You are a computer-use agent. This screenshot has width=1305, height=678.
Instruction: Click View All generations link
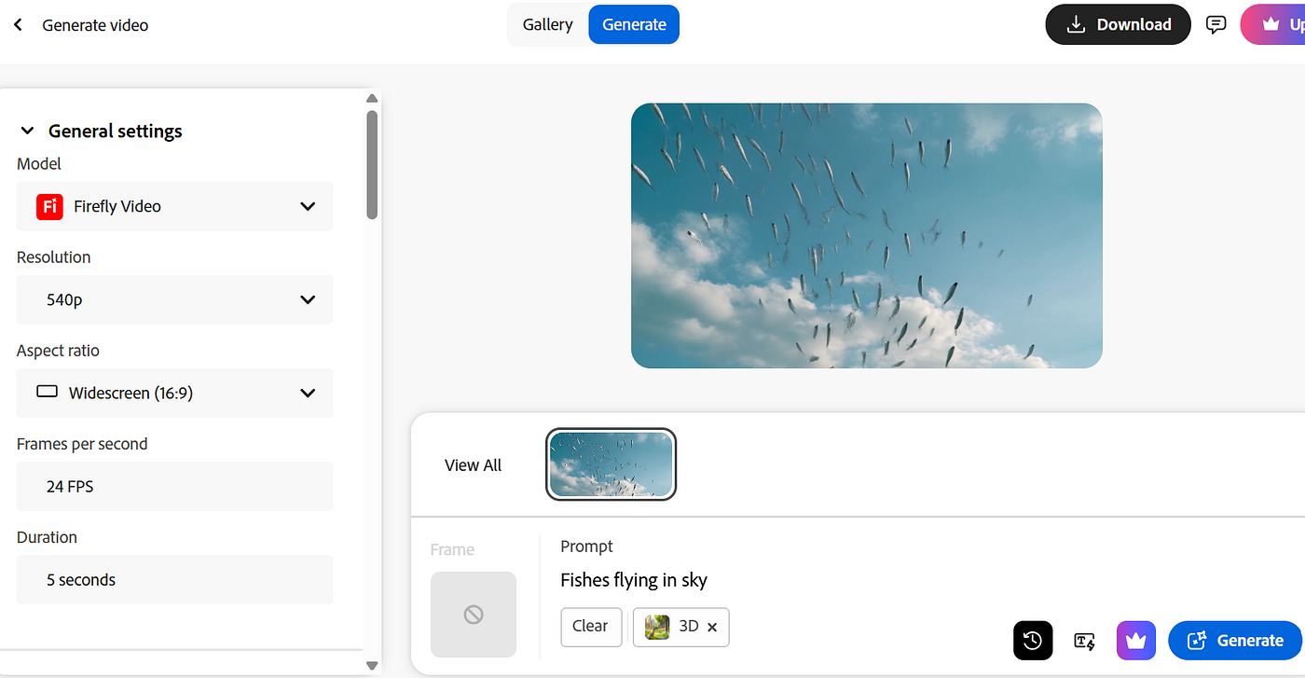(473, 465)
